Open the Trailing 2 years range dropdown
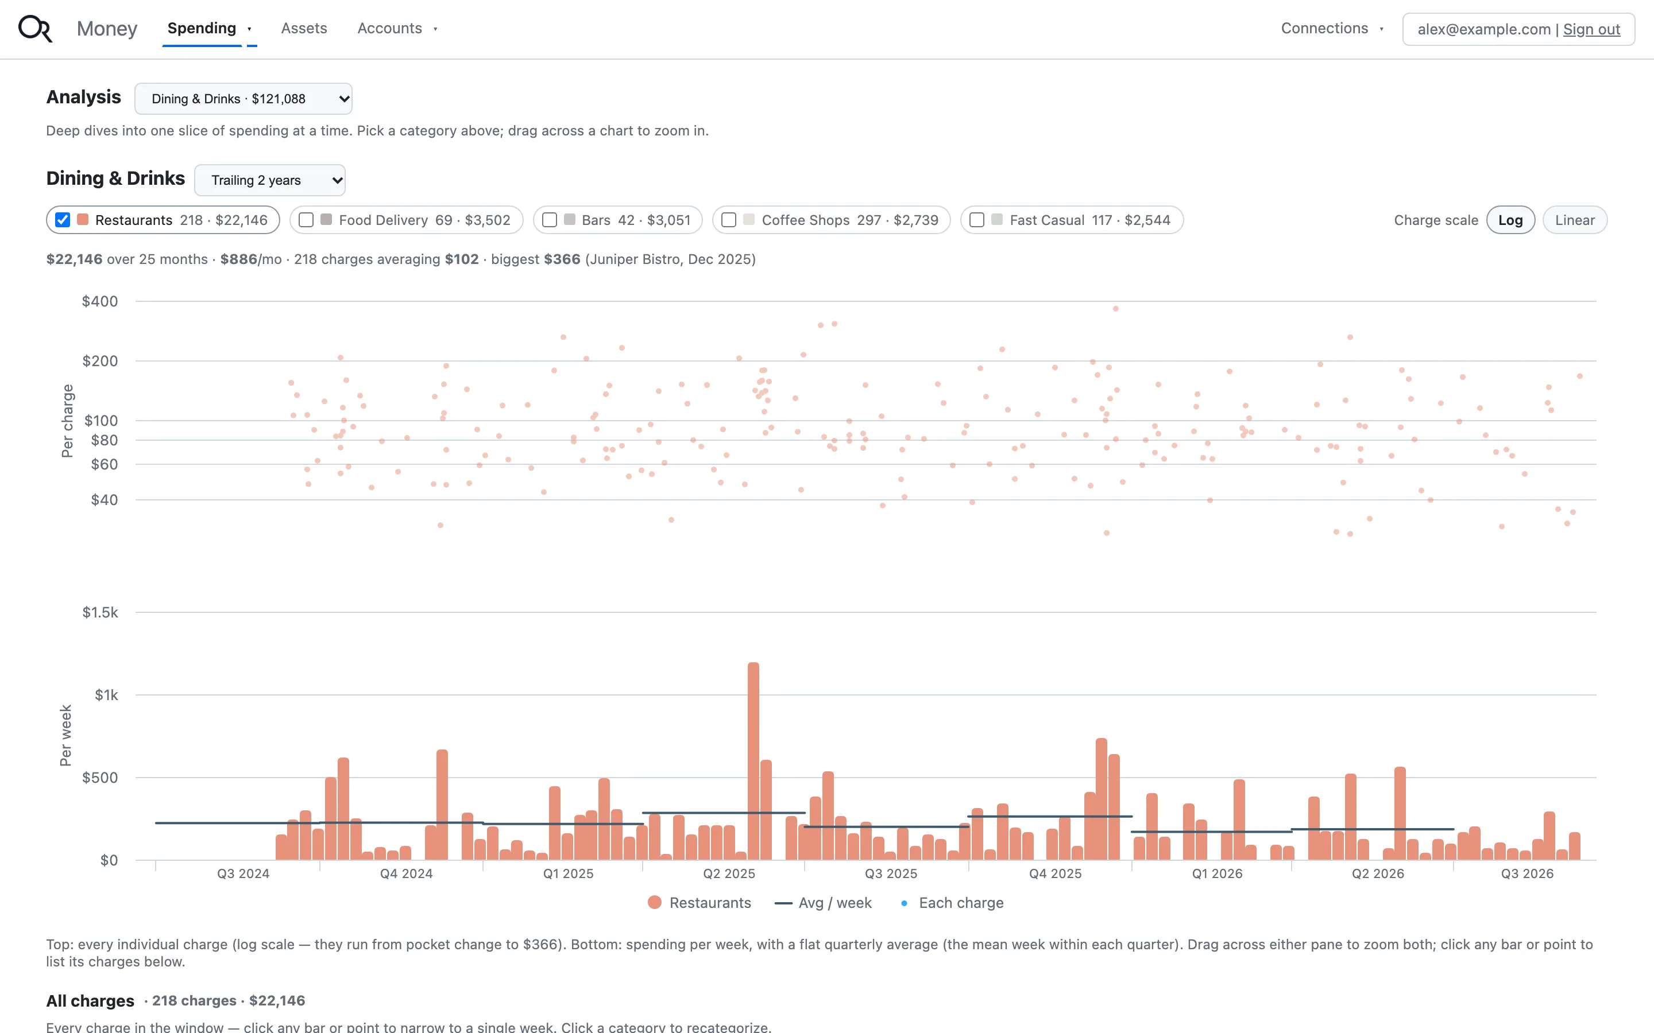 click(270, 180)
